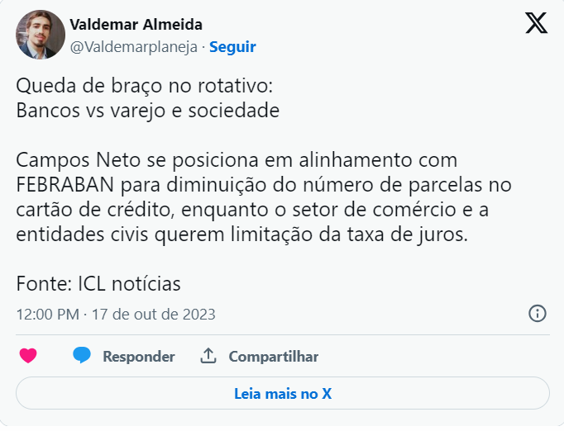Click the date 17 de out de 2023
The image size is (564, 431).
[x=153, y=314]
